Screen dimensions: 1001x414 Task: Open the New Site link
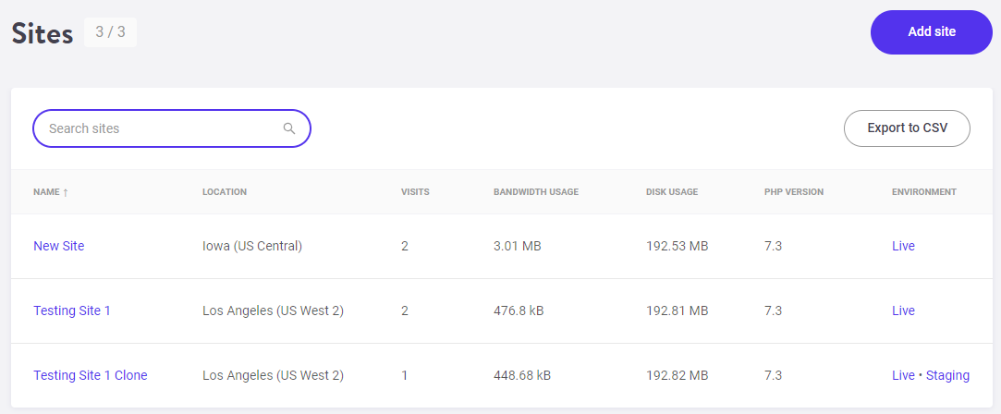pyautogui.click(x=59, y=246)
